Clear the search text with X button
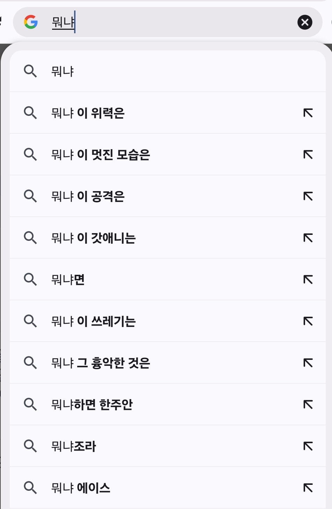332x509 pixels. tap(305, 22)
